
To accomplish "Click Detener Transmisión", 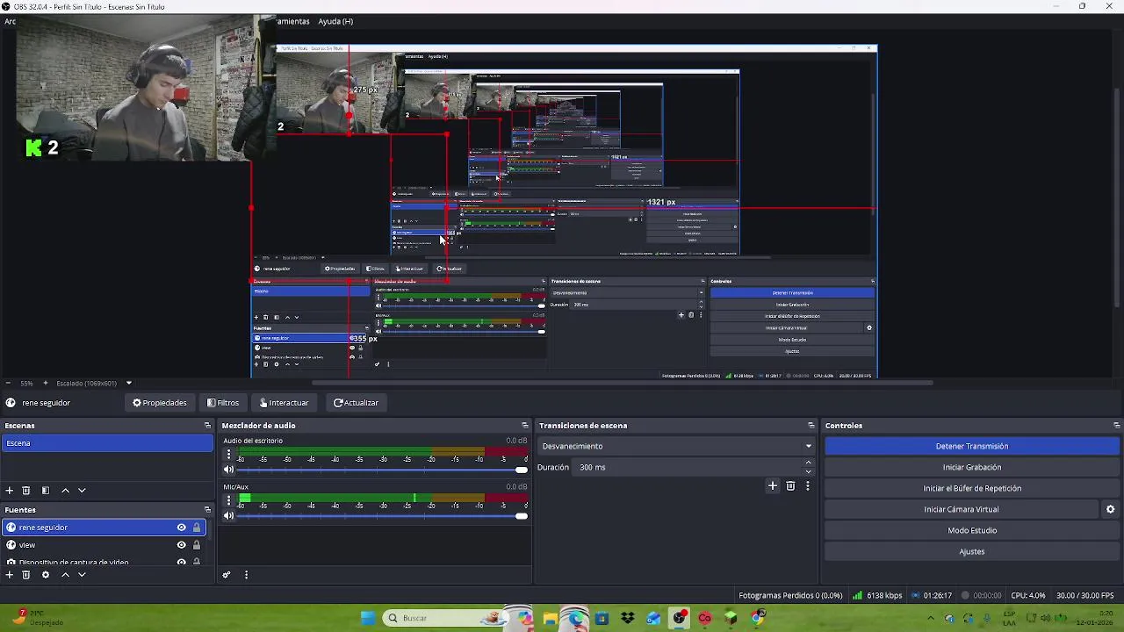I will pyautogui.click(x=971, y=446).
